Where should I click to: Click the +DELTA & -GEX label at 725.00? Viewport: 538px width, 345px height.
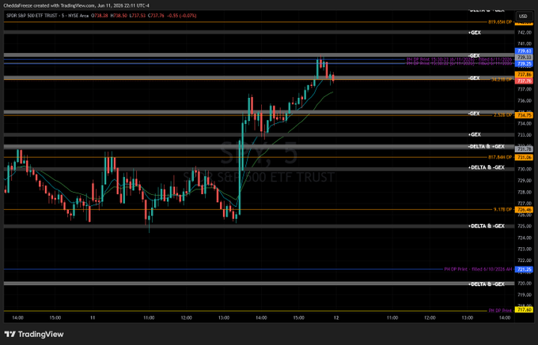point(487,227)
